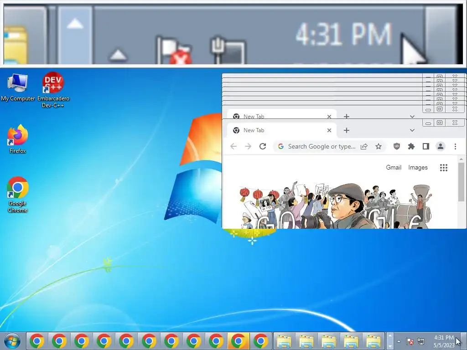Reload the page in front Chrome window
467x350 pixels.
[x=263, y=146]
